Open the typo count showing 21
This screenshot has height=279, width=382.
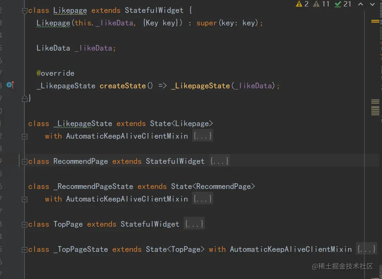[343, 4]
